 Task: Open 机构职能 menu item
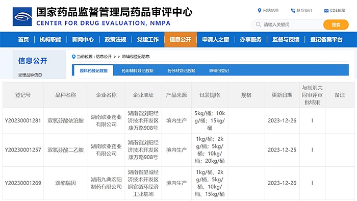click(50, 40)
